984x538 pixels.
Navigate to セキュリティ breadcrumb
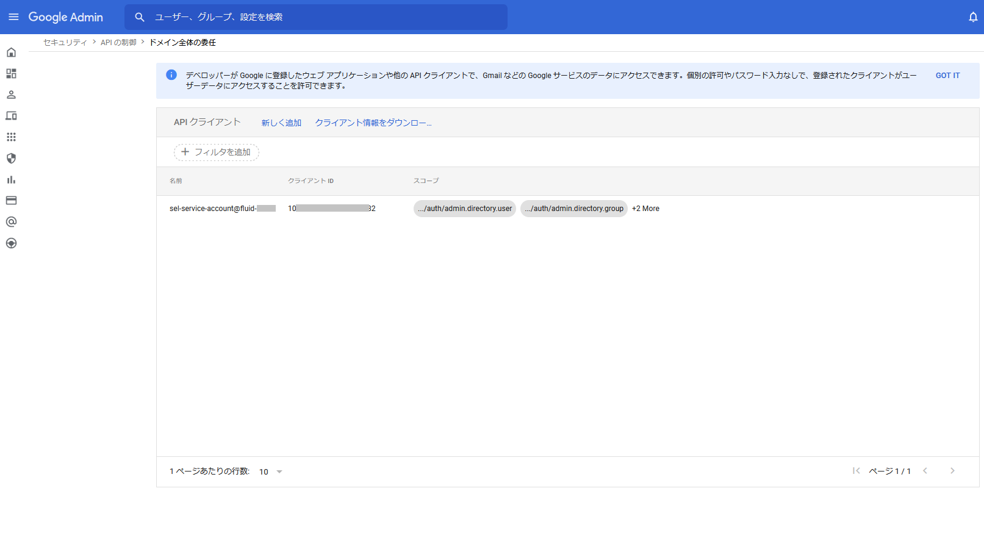click(x=65, y=42)
